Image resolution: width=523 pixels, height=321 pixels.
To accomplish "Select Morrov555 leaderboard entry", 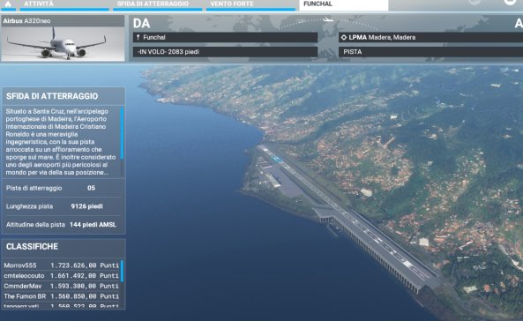I will (62, 265).
